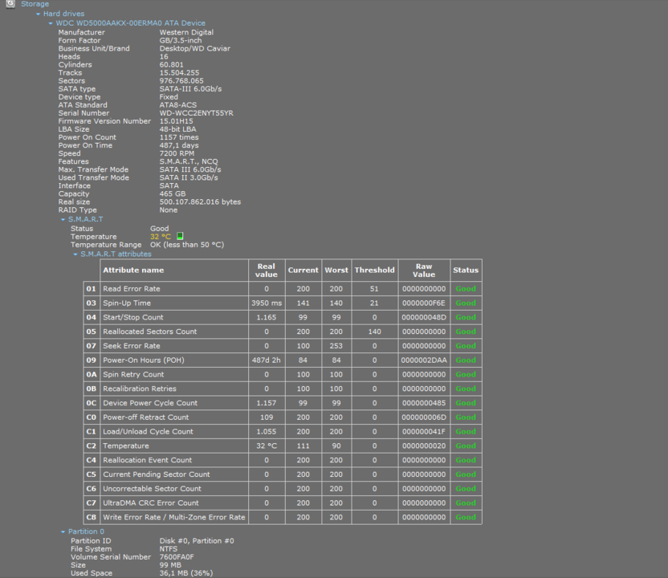Select Recalibration Retries attribute name
668x578 pixels.
(140, 389)
